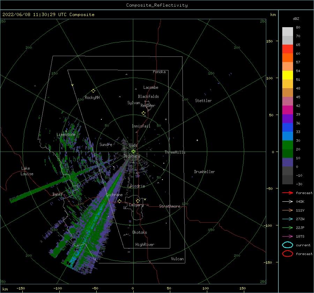Select the white asterisk marker east of Innisfail
Screen dimensions: 314x293
166,119
